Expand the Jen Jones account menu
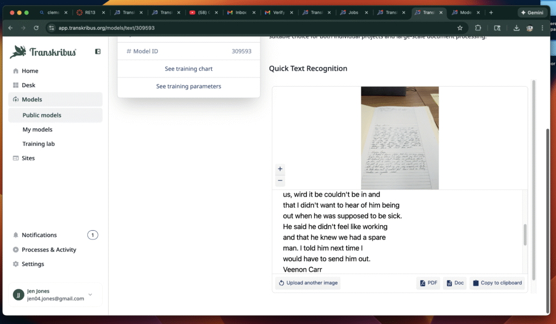Screen dimensions: 556x324 point(90,295)
